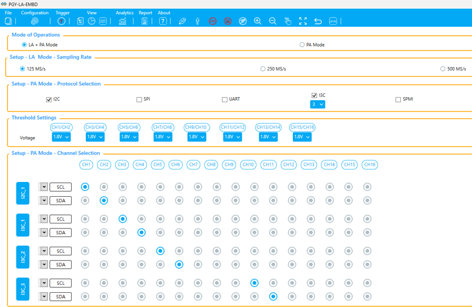472x307 pixels.
Task: Click the I3C_2 bus label button
Action: 23,258
